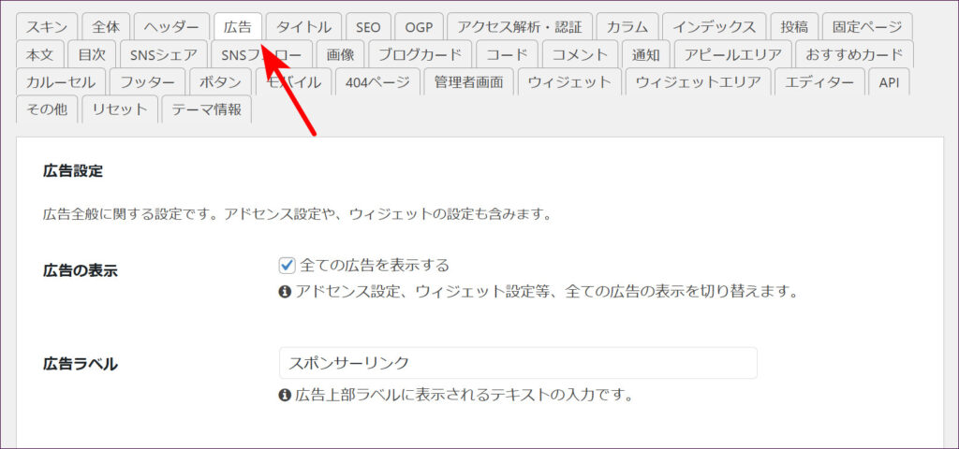The image size is (959, 449).
Task: Switch to the 全体 tab
Action: click(x=105, y=27)
